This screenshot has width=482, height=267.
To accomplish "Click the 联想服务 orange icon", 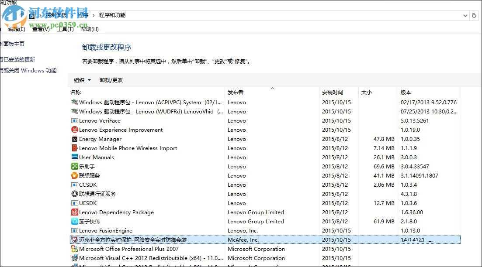I will coord(75,176).
